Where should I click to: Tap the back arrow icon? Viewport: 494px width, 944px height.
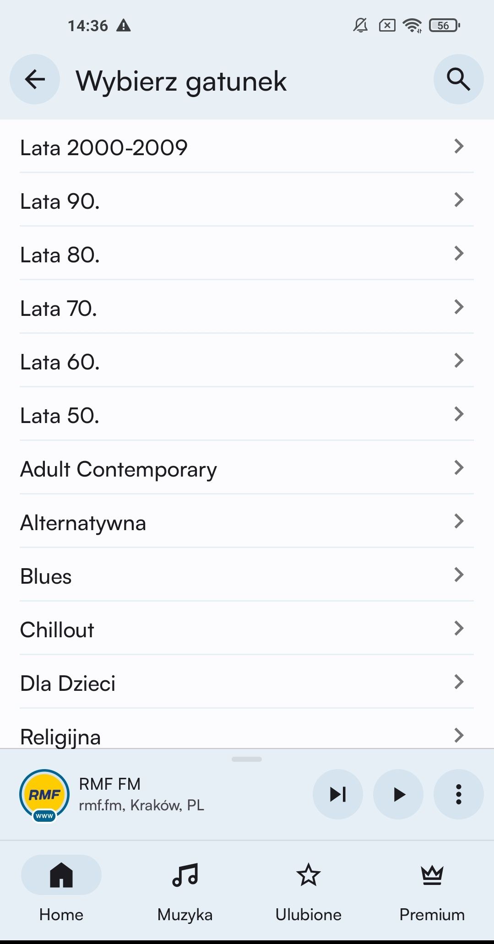[x=35, y=80]
